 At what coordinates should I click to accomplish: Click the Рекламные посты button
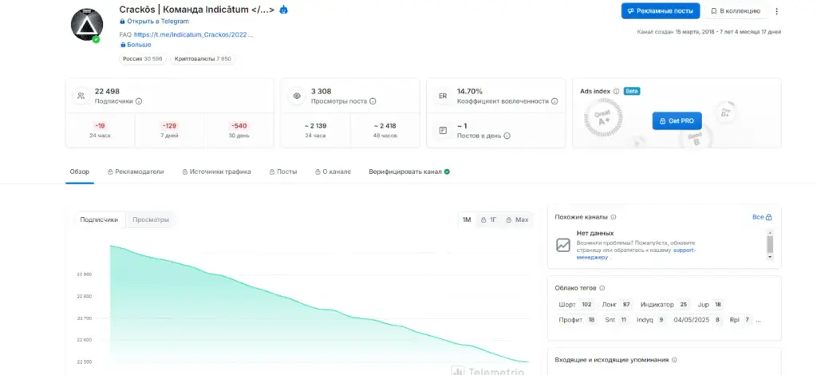[660, 11]
